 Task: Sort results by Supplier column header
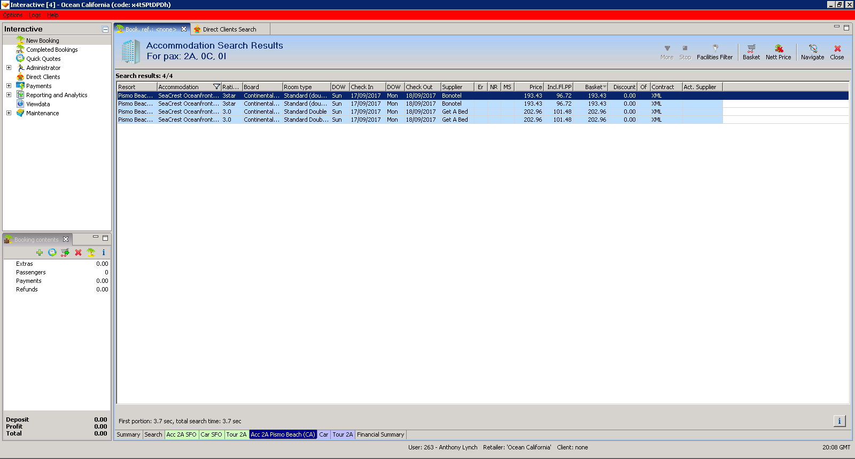point(457,87)
